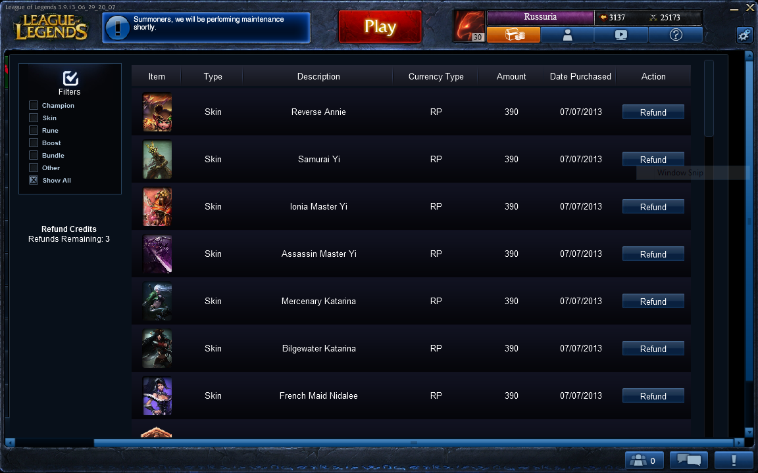
Task: Uncheck the Show All filter
Action: (34, 180)
